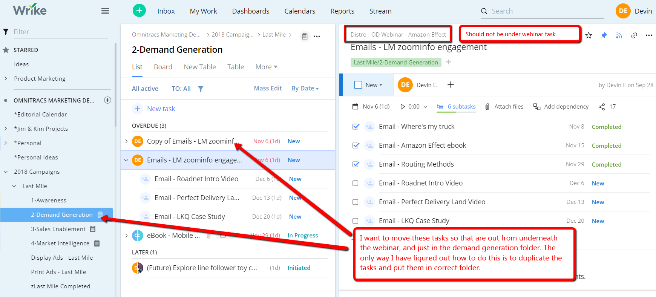This screenshot has height=297, width=656.
Task: Open task more actions ellipsis
Action: (x=649, y=35)
